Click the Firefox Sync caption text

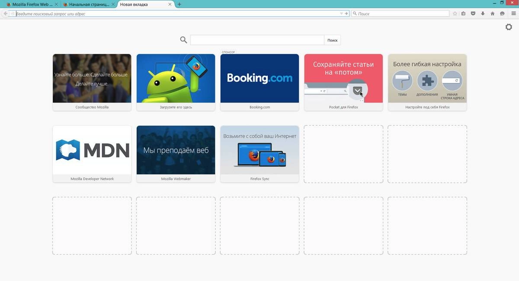pos(259,179)
